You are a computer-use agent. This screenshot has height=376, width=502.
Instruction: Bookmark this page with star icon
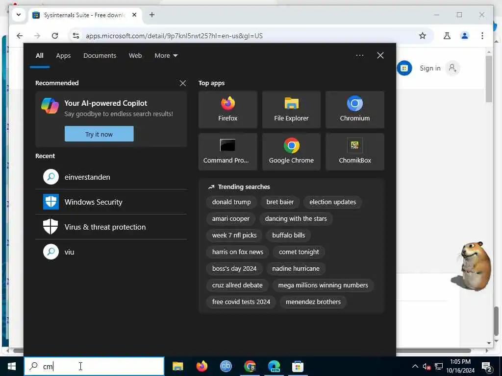[x=423, y=36]
